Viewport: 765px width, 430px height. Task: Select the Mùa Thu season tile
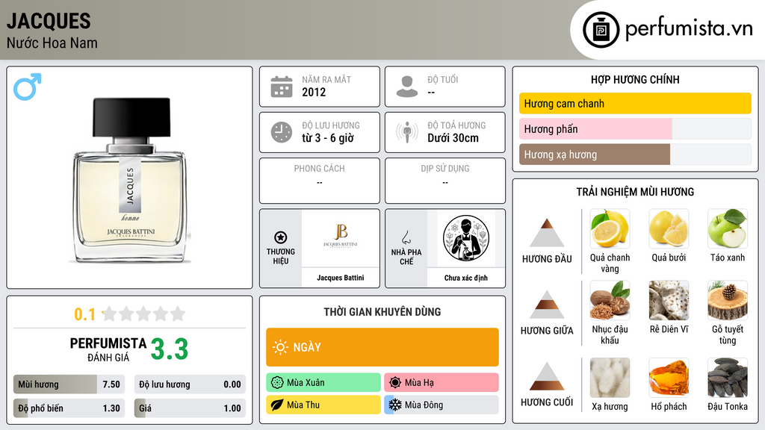(x=323, y=405)
